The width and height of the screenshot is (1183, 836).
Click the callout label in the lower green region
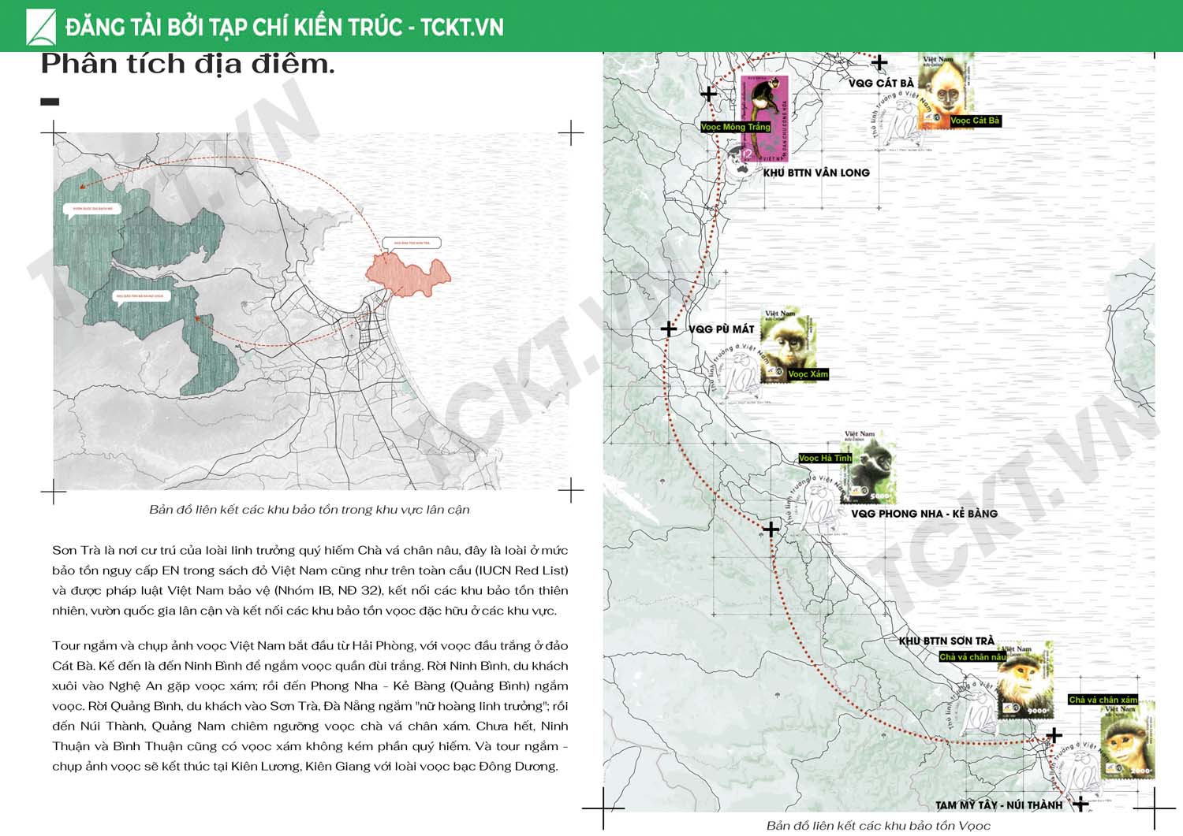(140, 296)
